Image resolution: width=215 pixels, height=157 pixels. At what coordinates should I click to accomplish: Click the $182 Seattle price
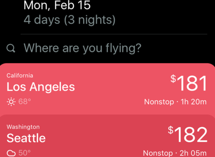[188, 134]
